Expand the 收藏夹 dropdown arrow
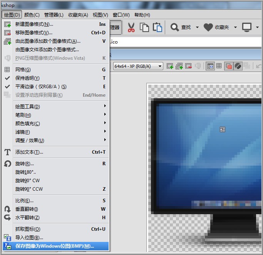The image size is (263, 255). (235, 27)
